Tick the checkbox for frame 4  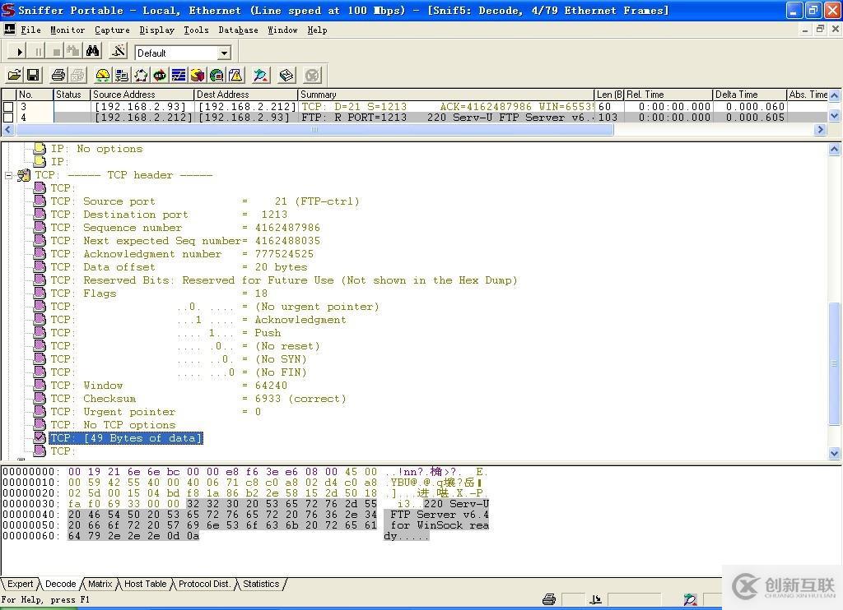click(x=8, y=118)
